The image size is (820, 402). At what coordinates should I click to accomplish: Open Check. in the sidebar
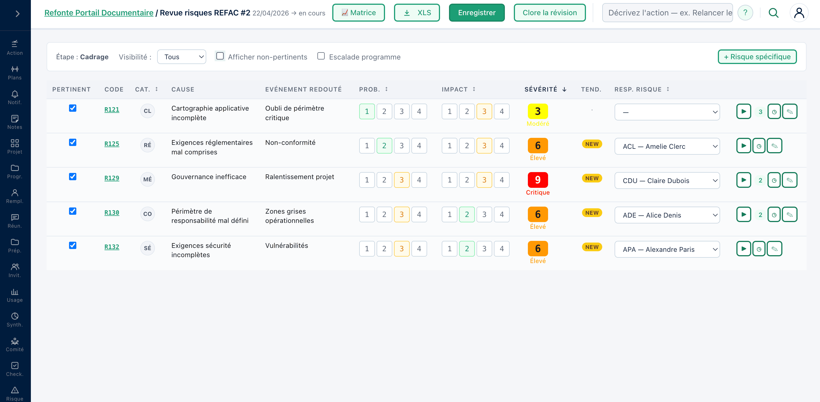pos(15,369)
